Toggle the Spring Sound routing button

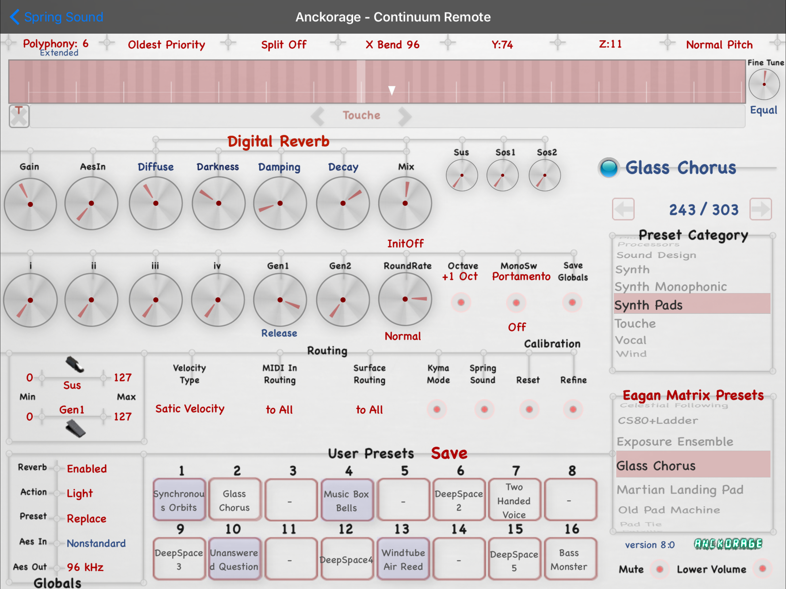click(x=484, y=409)
